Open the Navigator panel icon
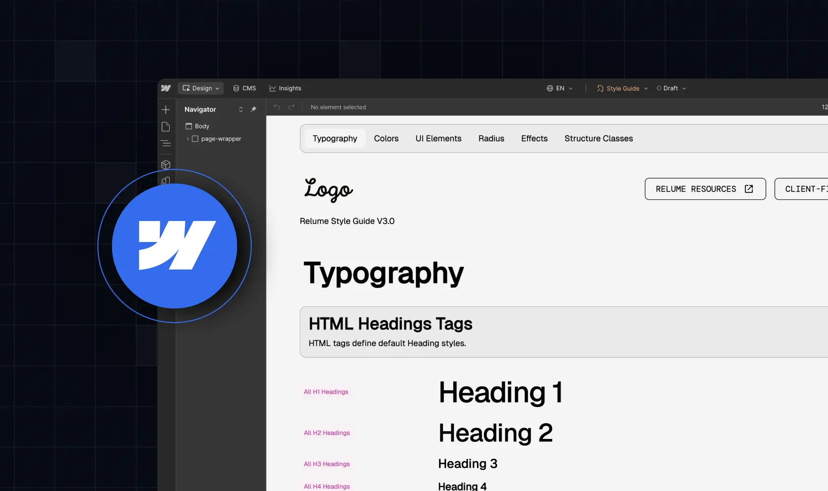828x491 pixels. click(x=166, y=143)
